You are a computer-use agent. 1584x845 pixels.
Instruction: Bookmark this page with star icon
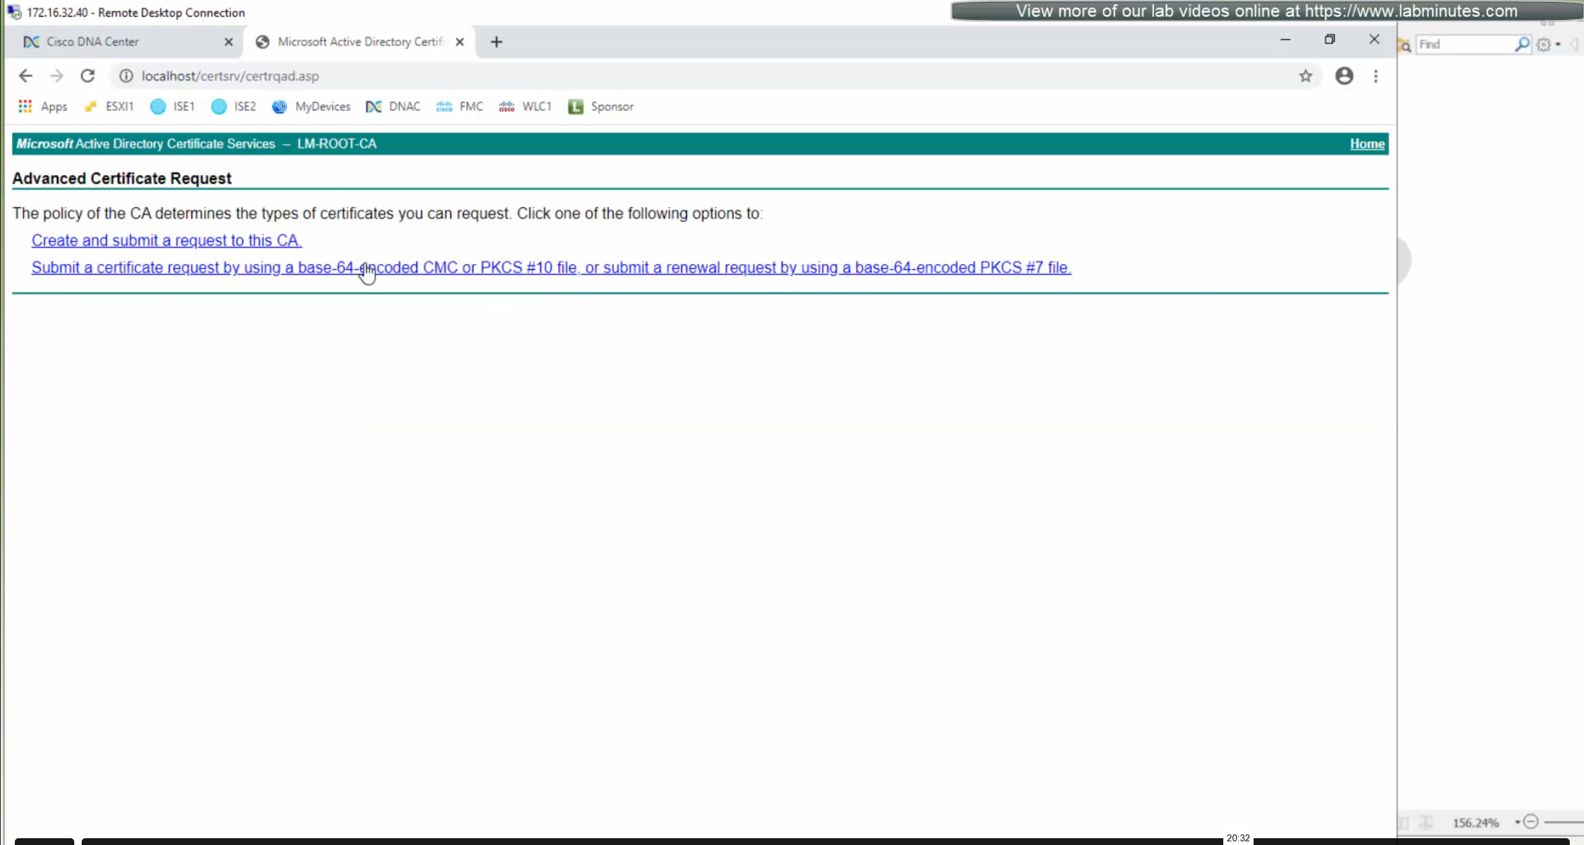1305,75
